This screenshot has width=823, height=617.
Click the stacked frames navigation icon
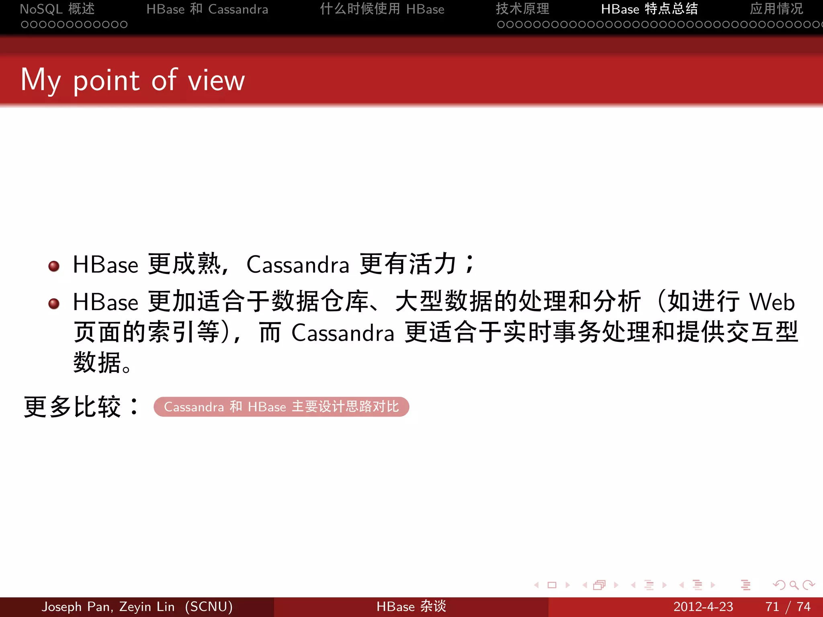point(599,585)
